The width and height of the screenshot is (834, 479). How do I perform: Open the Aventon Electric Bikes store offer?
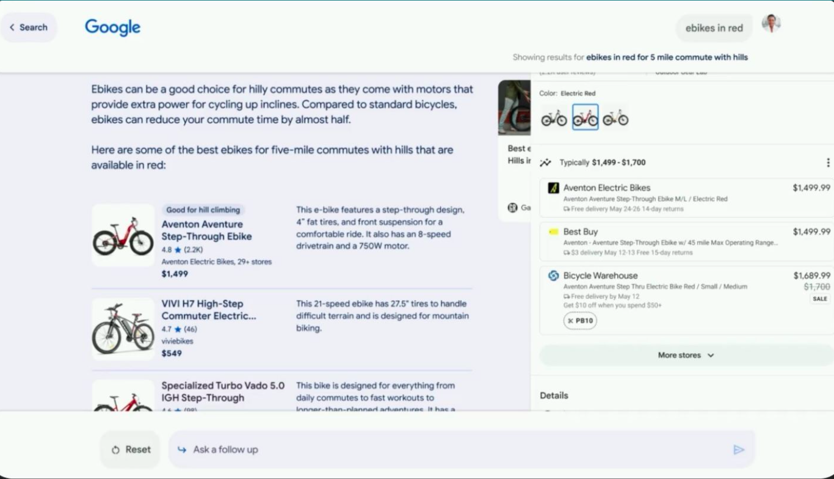(x=686, y=197)
